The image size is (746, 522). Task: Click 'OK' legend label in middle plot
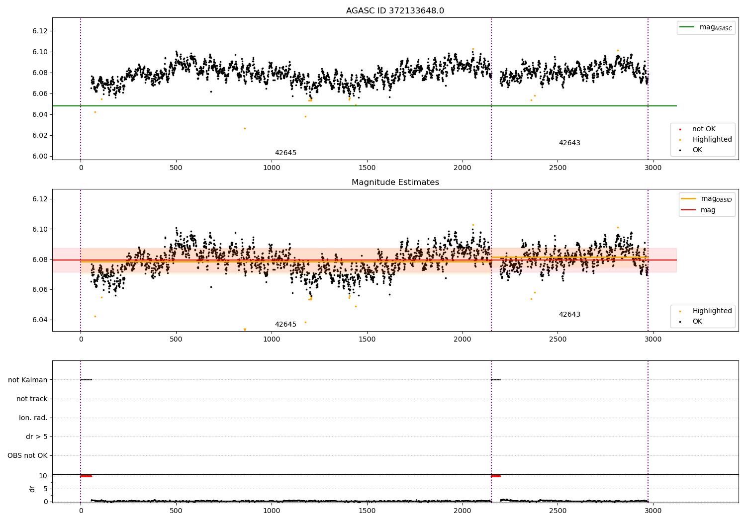tap(697, 322)
